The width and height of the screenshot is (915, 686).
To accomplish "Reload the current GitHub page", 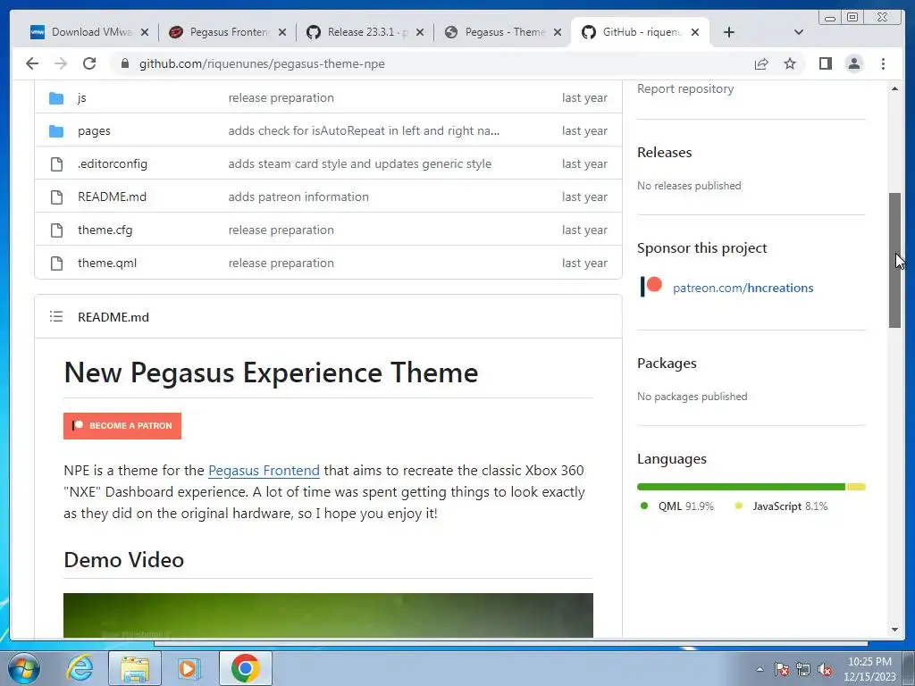I will pyautogui.click(x=89, y=63).
